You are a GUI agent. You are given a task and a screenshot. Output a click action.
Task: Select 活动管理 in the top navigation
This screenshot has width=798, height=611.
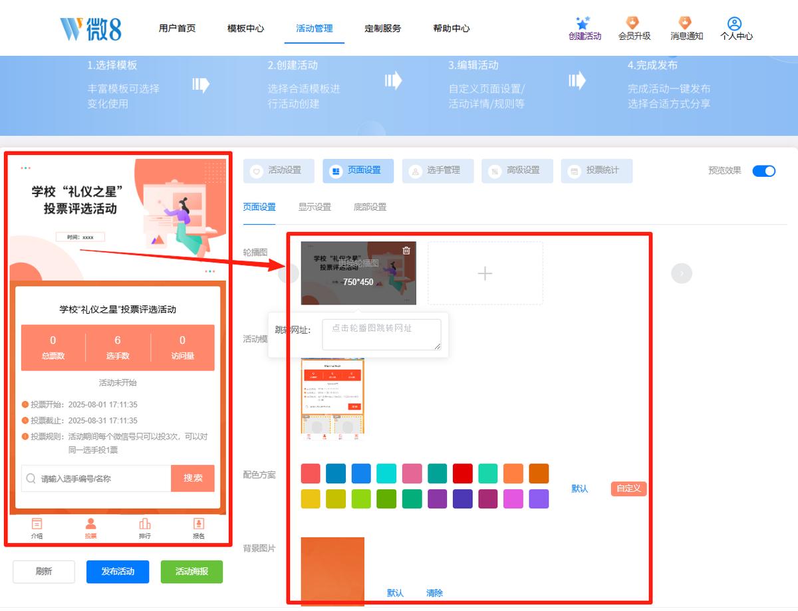tap(315, 29)
